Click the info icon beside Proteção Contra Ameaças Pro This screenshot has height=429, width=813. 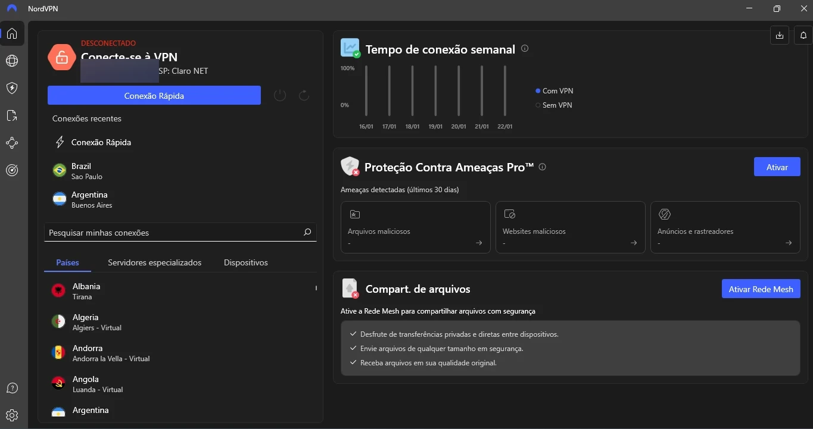542,167
